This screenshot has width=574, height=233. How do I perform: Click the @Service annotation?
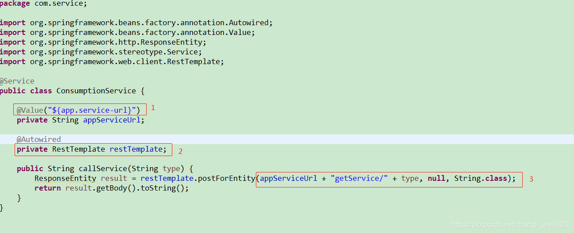17,81
